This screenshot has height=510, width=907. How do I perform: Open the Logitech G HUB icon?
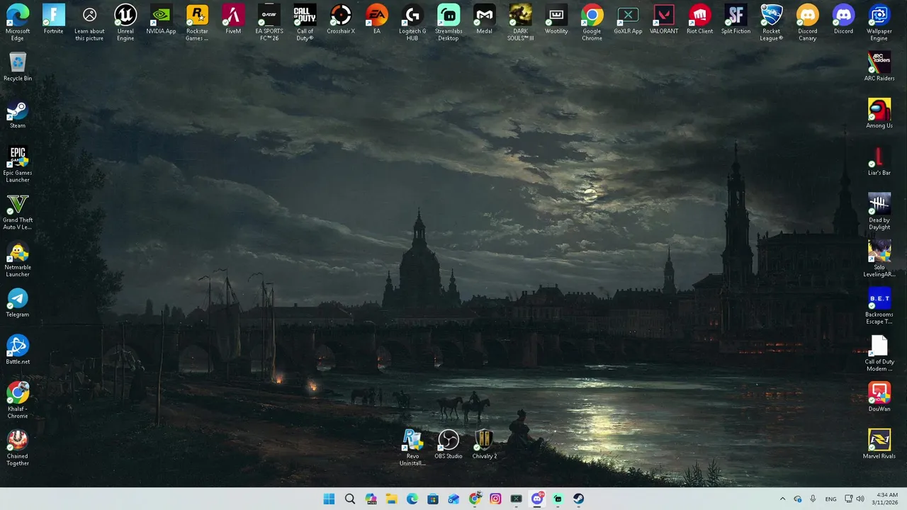(x=412, y=23)
